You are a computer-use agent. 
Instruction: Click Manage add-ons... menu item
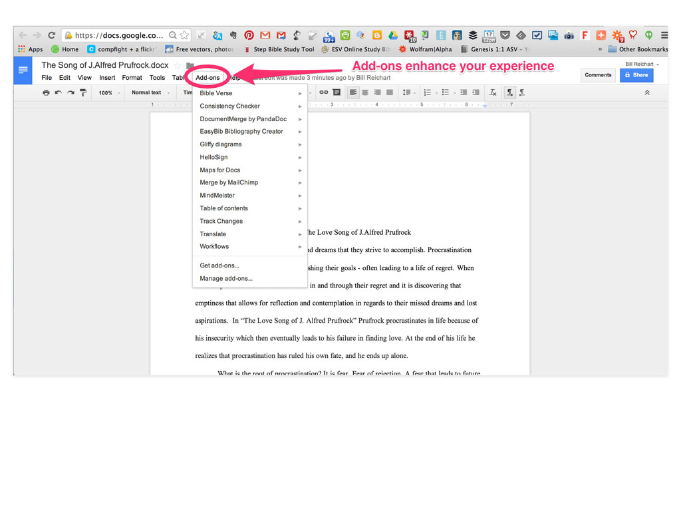coord(250,279)
